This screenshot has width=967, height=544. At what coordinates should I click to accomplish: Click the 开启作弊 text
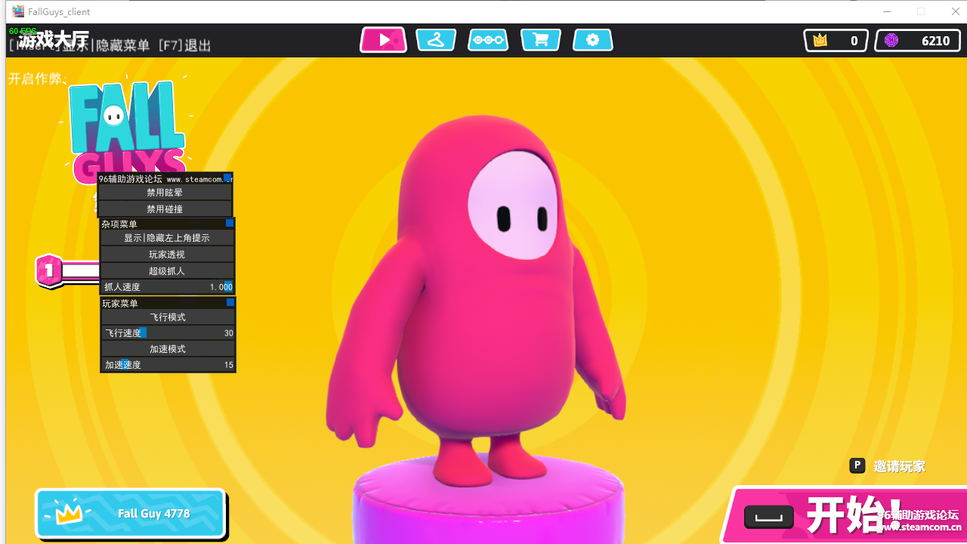coord(38,79)
